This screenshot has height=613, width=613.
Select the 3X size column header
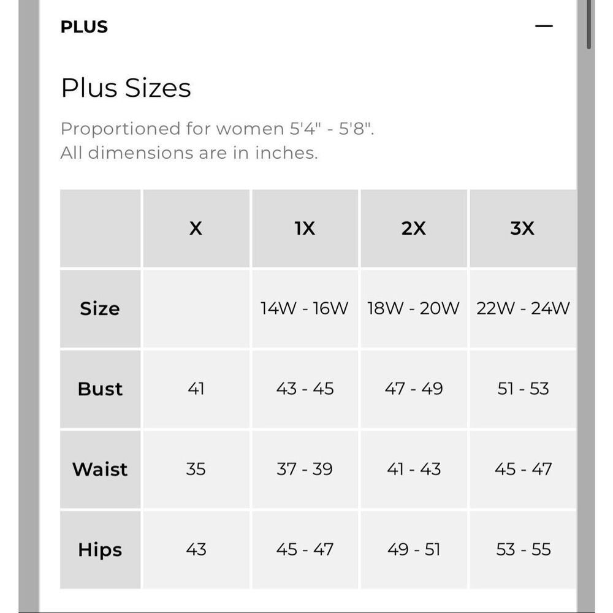pyautogui.click(x=523, y=228)
